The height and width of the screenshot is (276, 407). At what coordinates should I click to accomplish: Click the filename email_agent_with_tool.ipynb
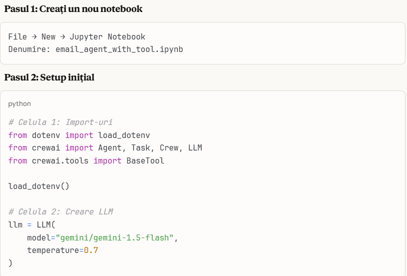pyautogui.click(x=119, y=49)
